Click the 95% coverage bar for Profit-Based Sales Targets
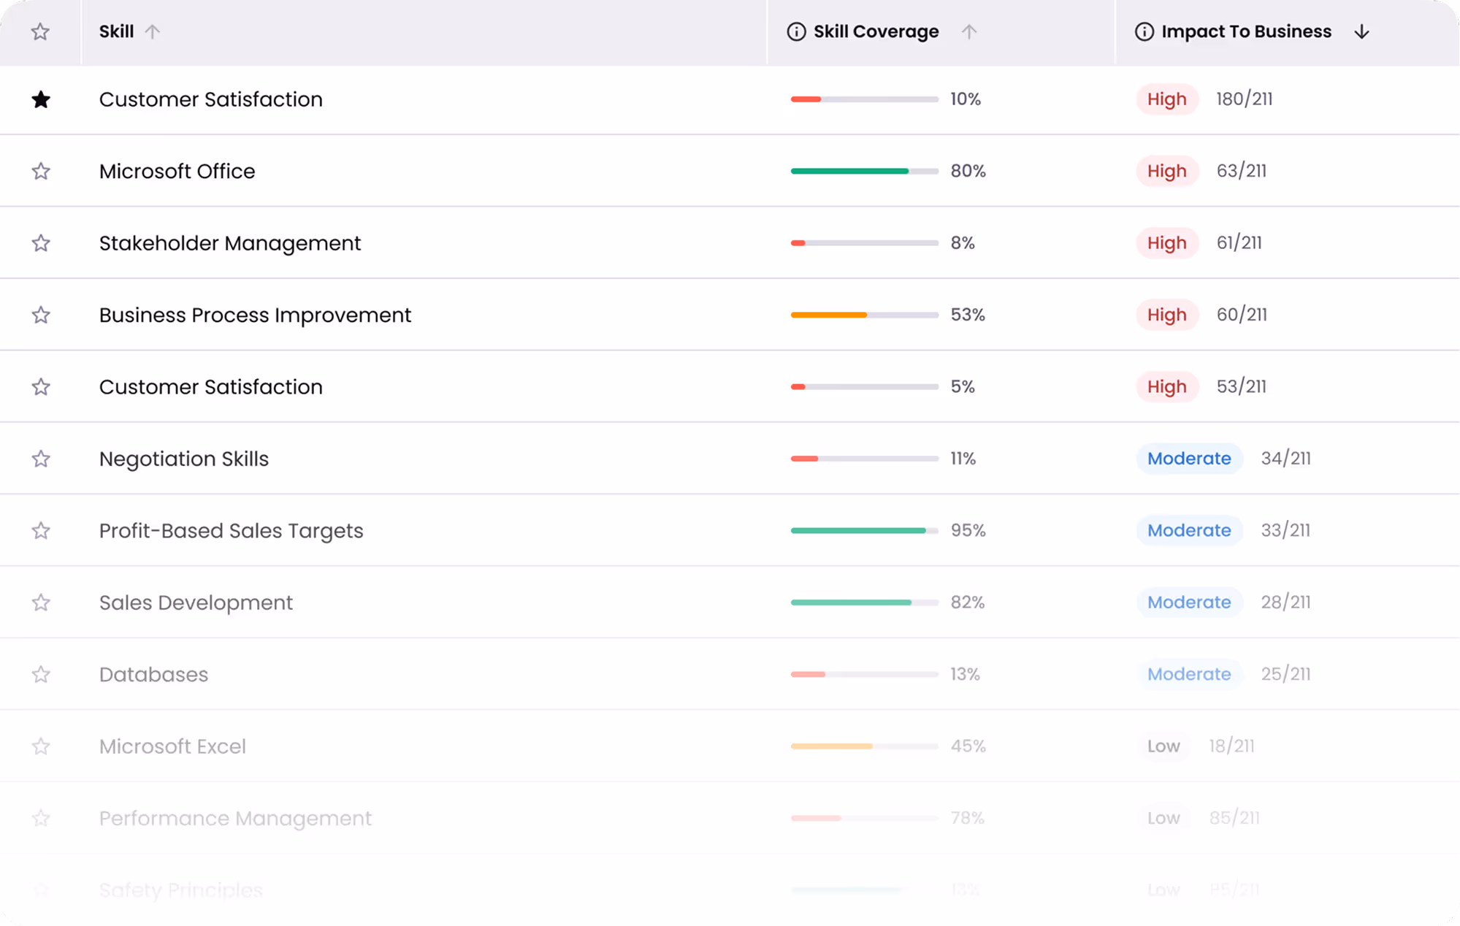This screenshot has width=1460, height=926. pos(864,530)
